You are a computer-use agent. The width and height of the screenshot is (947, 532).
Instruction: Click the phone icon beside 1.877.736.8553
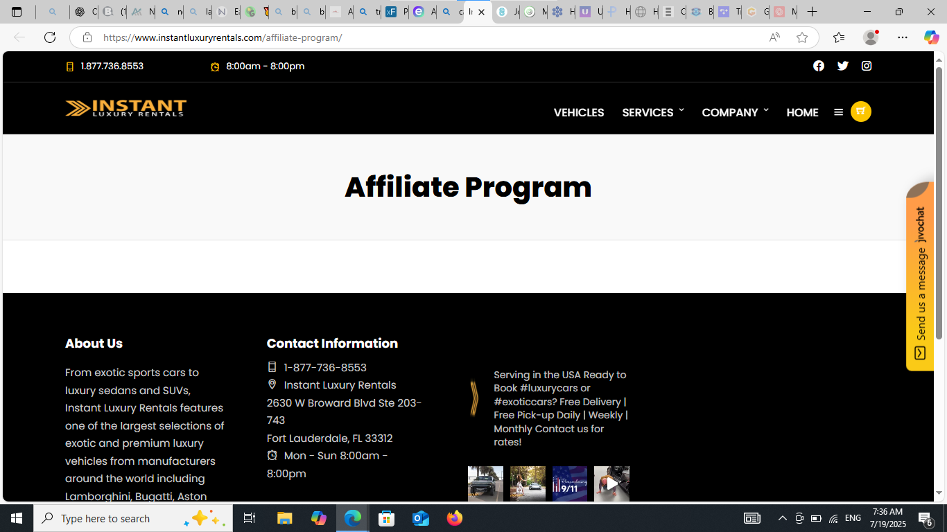pyautogui.click(x=70, y=66)
